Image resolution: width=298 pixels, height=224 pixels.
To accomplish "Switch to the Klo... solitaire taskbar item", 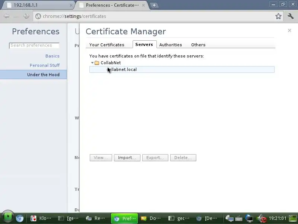I will click(41, 218).
